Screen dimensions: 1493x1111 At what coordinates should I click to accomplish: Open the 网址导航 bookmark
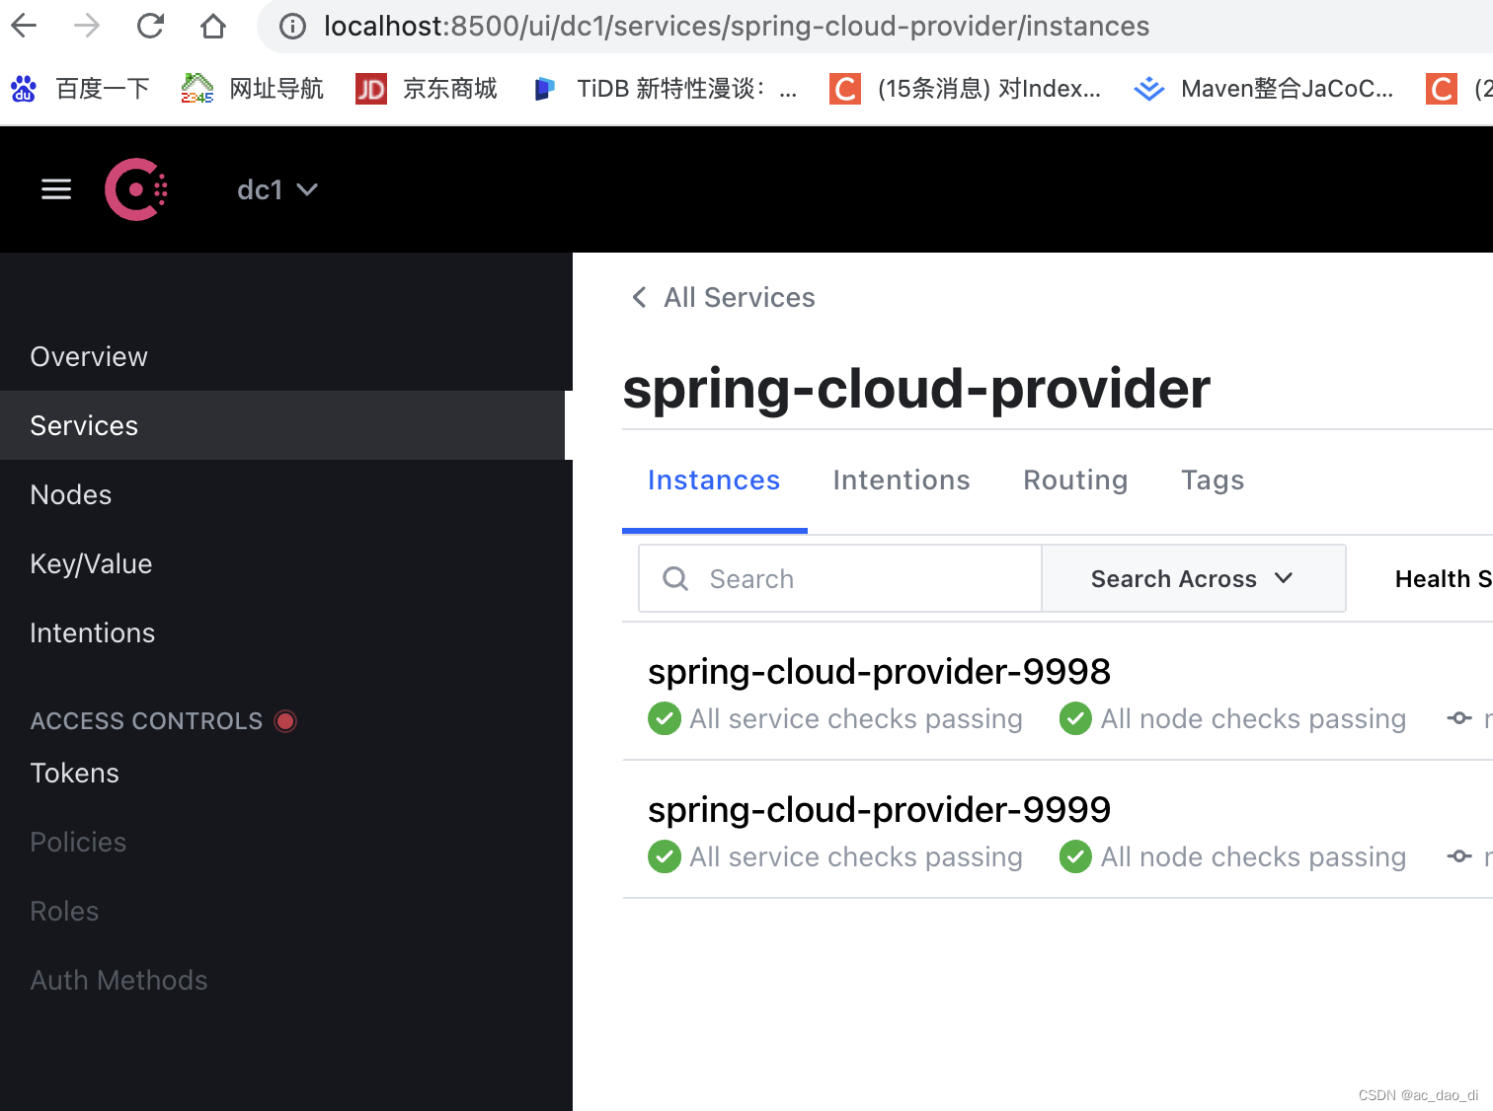point(253,89)
